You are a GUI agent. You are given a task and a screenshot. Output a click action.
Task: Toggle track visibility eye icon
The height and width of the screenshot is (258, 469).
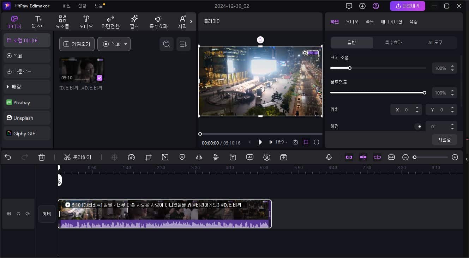[x=18, y=214]
